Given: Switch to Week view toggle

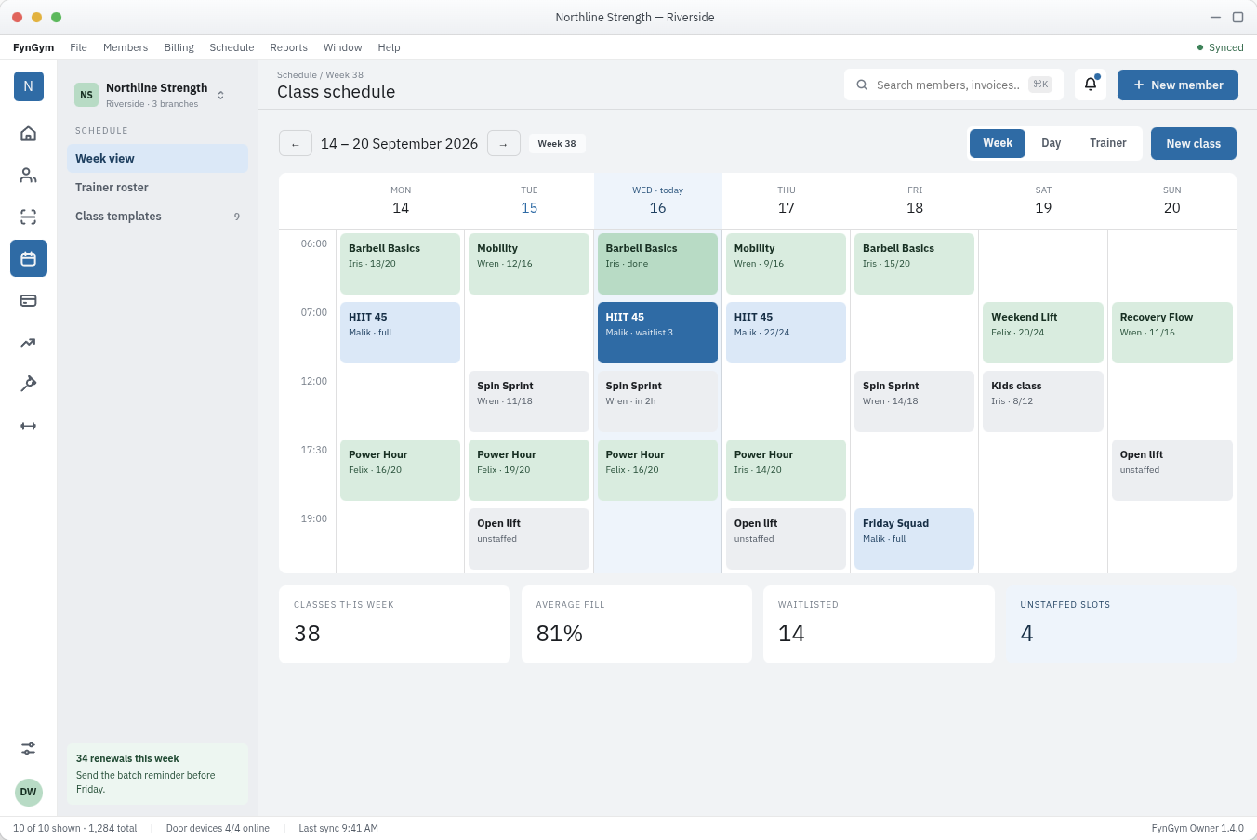Looking at the screenshot, I should [x=998, y=143].
